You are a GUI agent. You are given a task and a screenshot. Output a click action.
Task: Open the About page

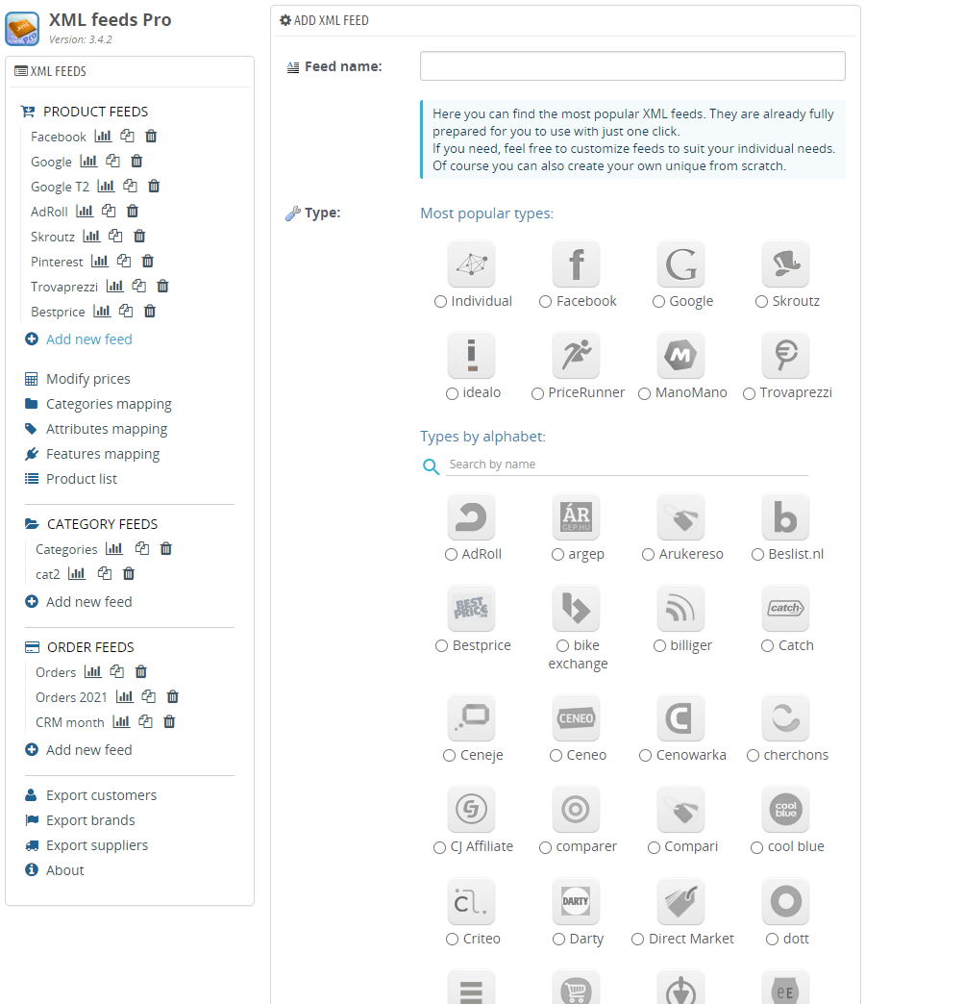64,870
